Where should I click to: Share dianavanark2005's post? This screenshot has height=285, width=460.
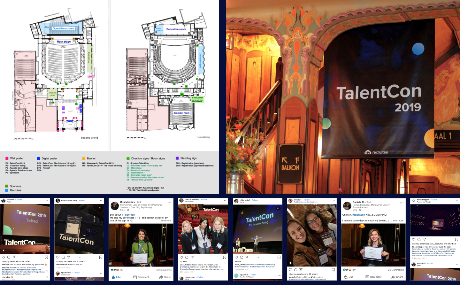(68, 257)
